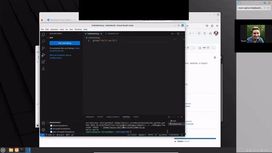Open the notifications bell in status bar
The image size is (272, 153).
coord(182,135)
